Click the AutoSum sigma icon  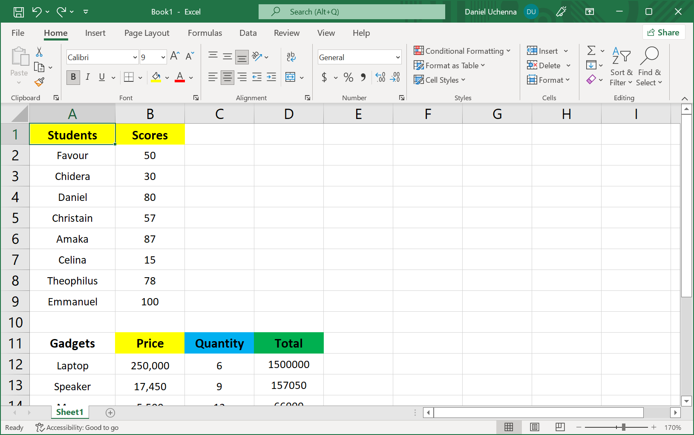(591, 51)
